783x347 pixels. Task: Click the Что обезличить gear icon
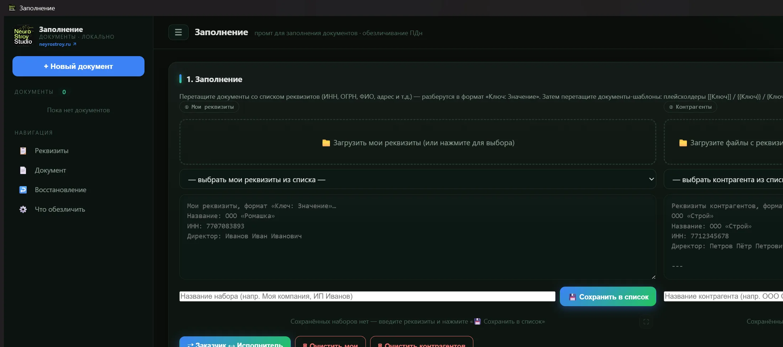[x=23, y=210]
